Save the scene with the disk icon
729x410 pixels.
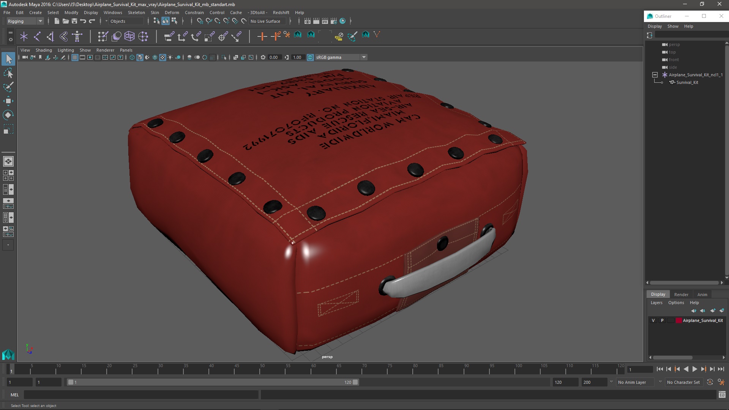[74, 21]
